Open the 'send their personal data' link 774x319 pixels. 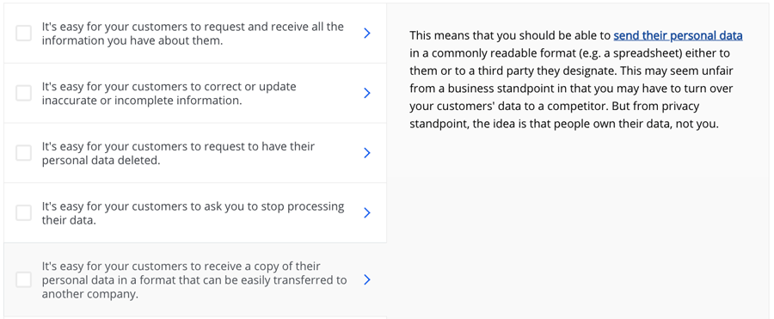point(679,35)
